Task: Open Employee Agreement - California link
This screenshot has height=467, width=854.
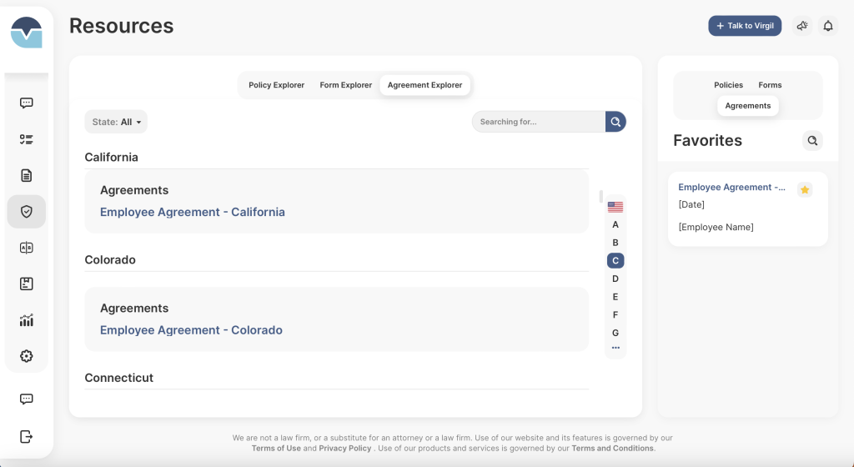Action: (193, 212)
